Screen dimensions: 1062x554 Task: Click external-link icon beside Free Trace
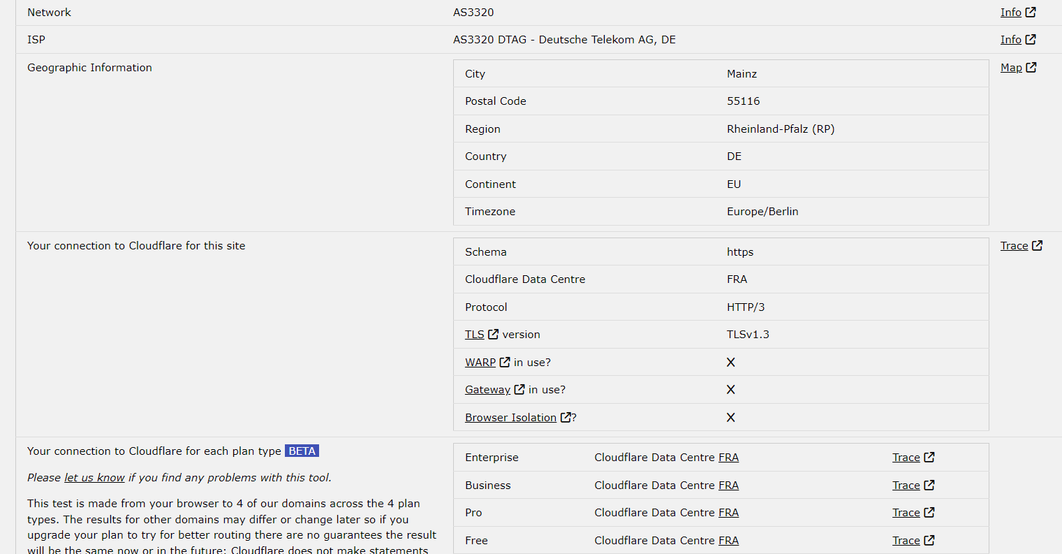(x=929, y=540)
